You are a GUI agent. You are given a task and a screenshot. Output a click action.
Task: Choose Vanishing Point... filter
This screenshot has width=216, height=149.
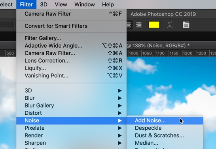click(71, 76)
